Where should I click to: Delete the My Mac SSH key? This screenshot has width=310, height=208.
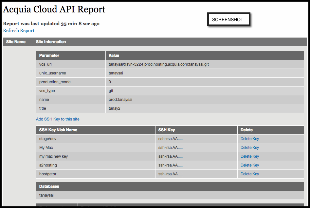pos(249,148)
